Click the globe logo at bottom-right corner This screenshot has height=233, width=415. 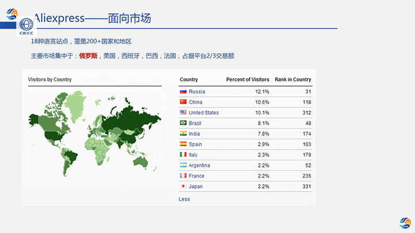[405, 222]
